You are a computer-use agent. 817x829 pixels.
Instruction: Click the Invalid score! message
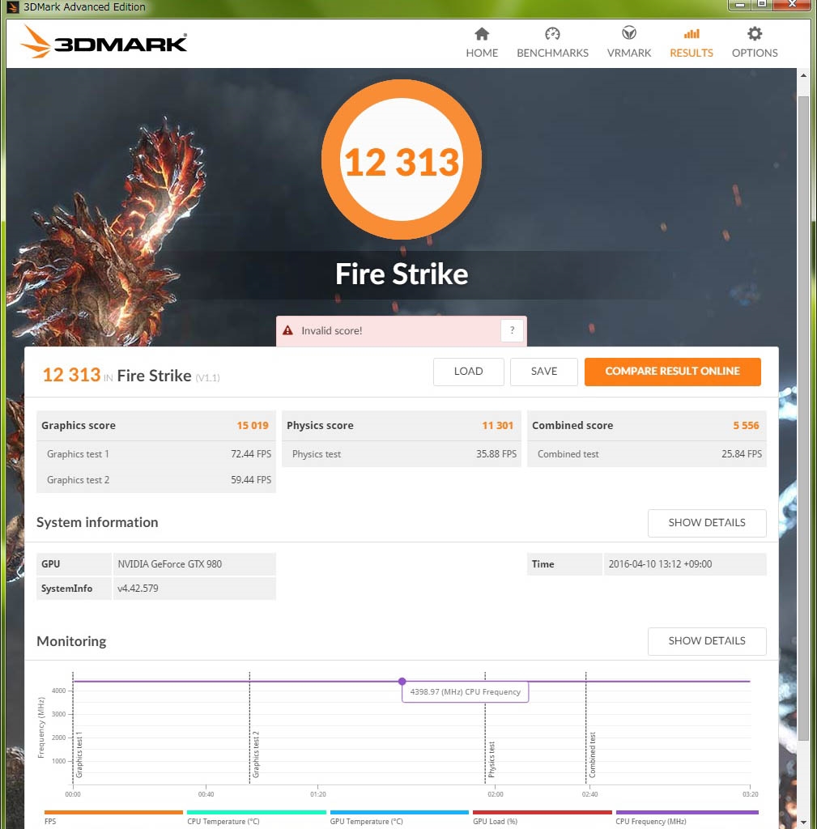pyautogui.click(x=331, y=331)
